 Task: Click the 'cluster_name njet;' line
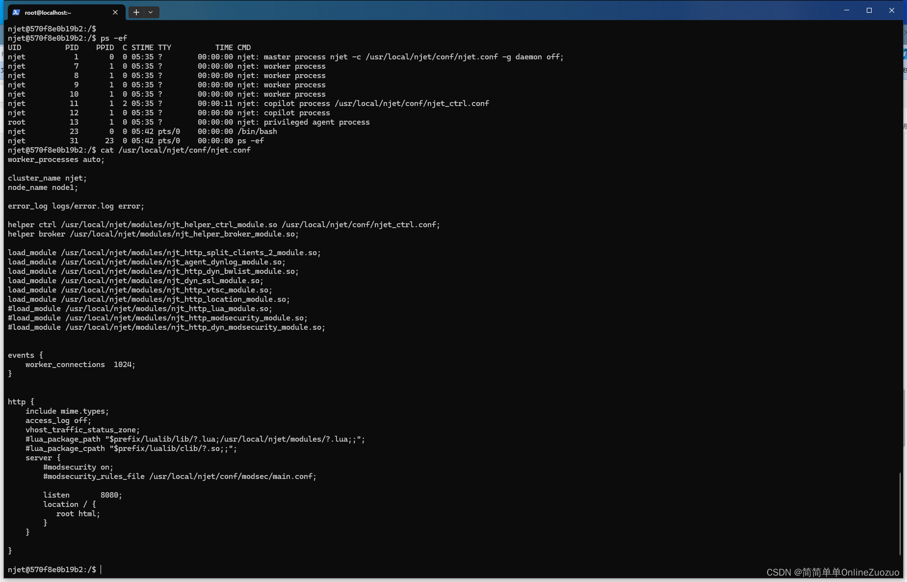47,178
